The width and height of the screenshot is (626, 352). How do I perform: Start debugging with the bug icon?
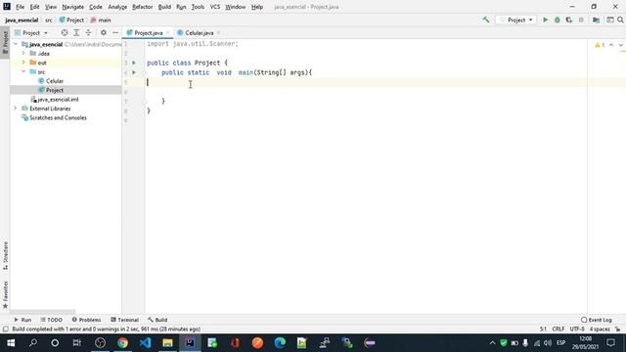pos(557,20)
